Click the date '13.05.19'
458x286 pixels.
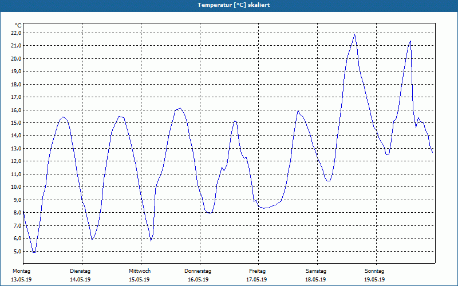click(x=21, y=280)
